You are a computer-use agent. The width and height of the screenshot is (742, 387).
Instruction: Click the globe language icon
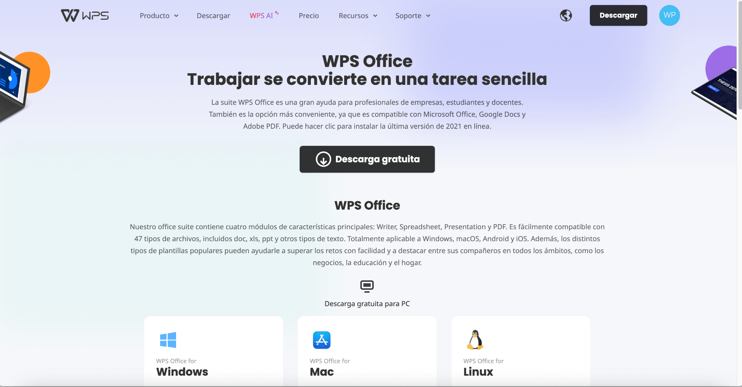pyautogui.click(x=566, y=15)
